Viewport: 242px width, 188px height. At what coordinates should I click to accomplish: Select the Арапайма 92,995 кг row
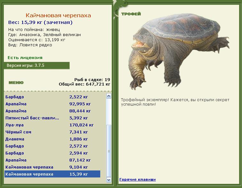(x=52, y=104)
